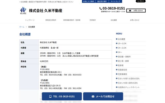Click the bullet icon beside 貸工場・倉庫

click(x=117, y=61)
